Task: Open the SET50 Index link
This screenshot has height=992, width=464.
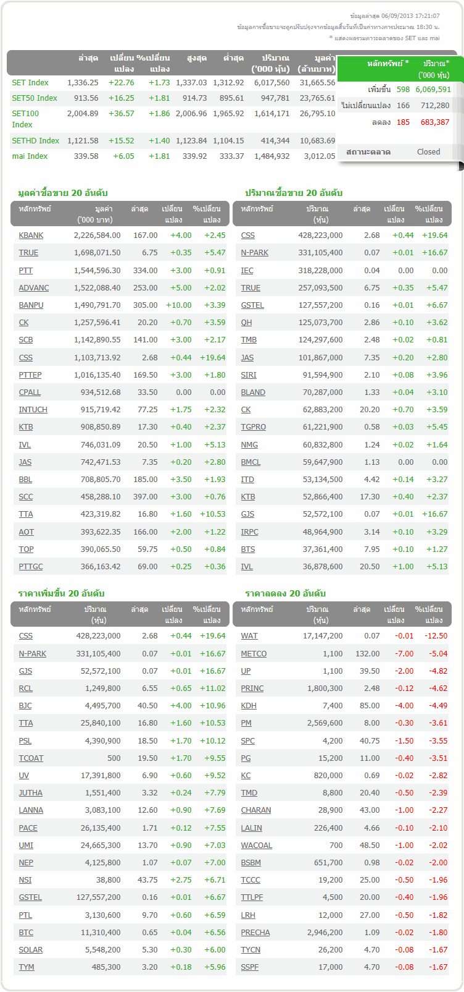Action: [35, 98]
